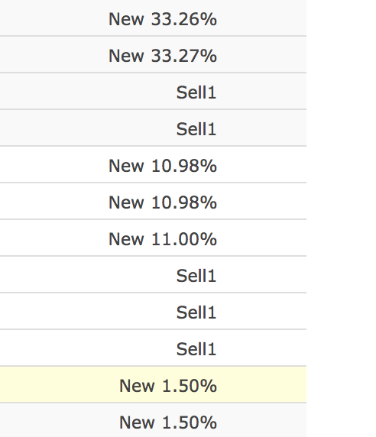Screen dimensions: 376x437
Task: Select New 1.50% in the gray bottom row
Action: click(x=168, y=422)
